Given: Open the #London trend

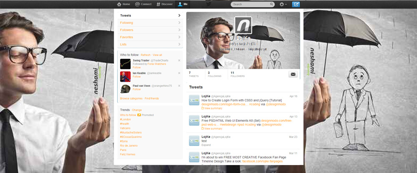Looking at the screenshot, I should click(x=125, y=120).
